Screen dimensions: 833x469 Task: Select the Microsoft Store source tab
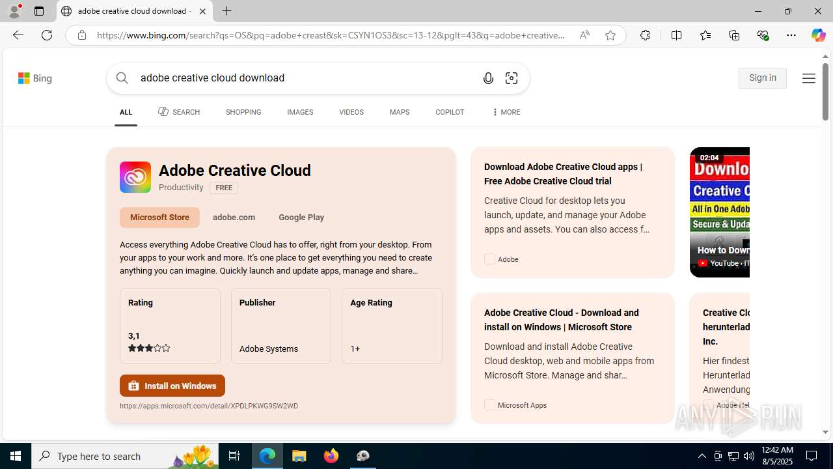click(x=159, y=218)
